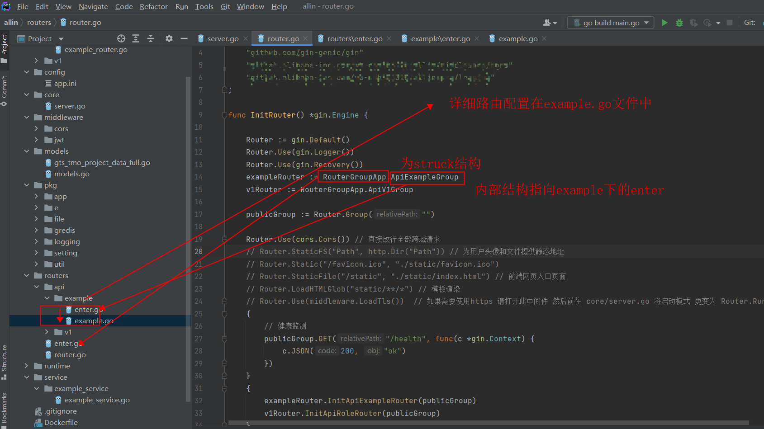Viewport: 764px width, 429px height.
Task: Open the Git menu
Action: pyautogui.click(x=225, y=6)
